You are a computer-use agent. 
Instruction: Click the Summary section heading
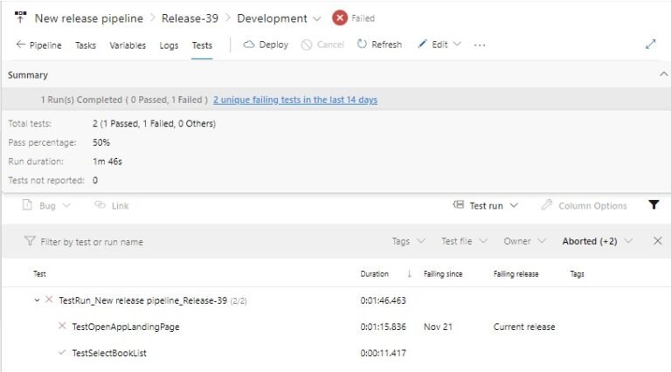28,75
